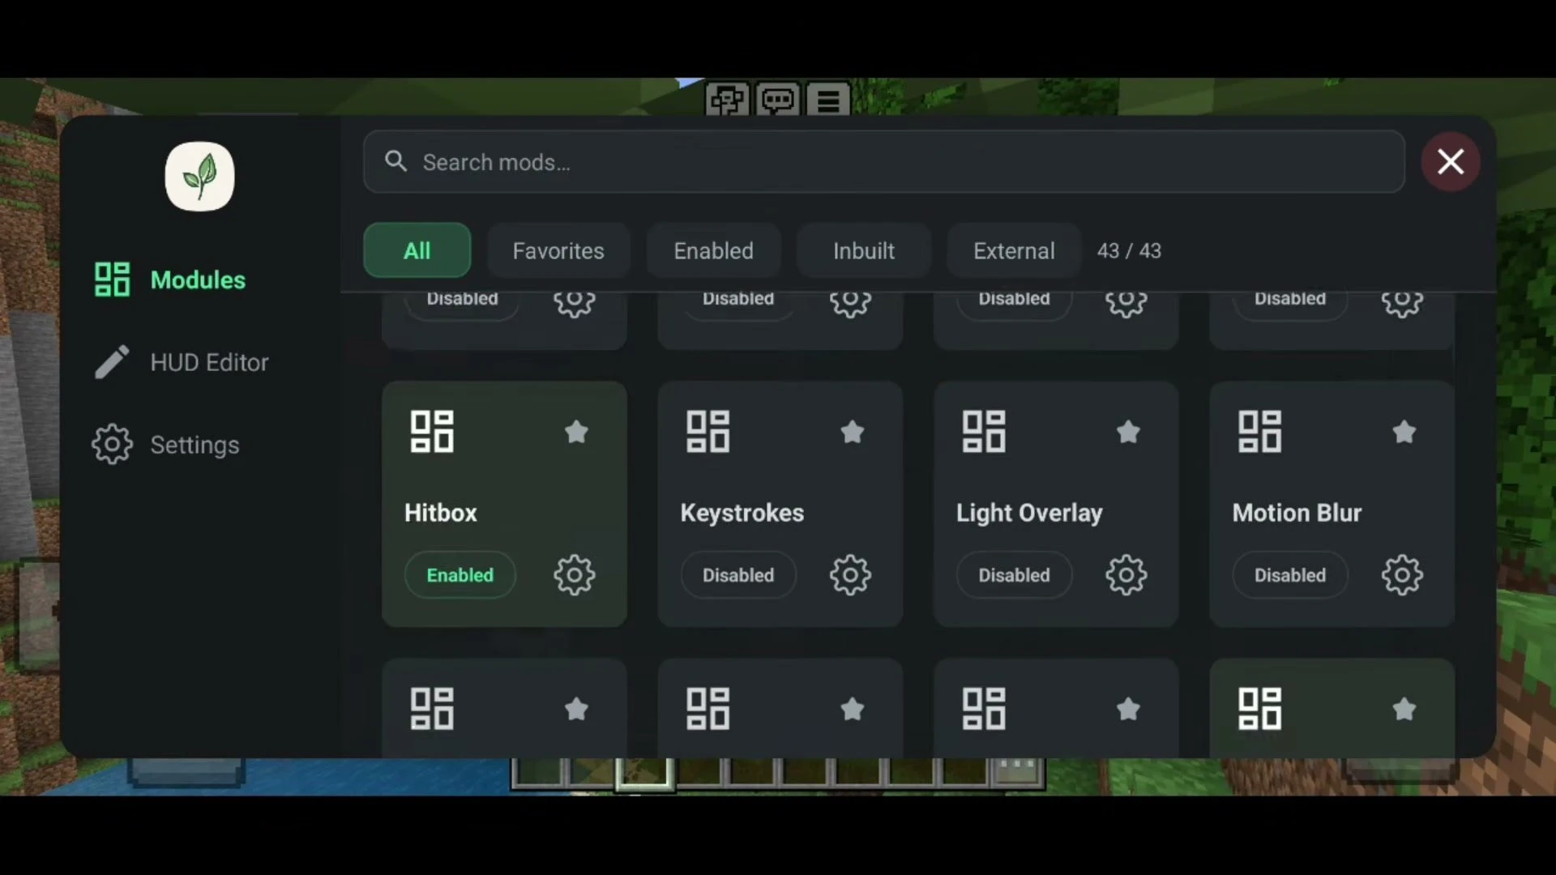The height and width of the screenshot is (875, 1556).
Task: Close the mod menu with red X
Action: point(1450,161)
